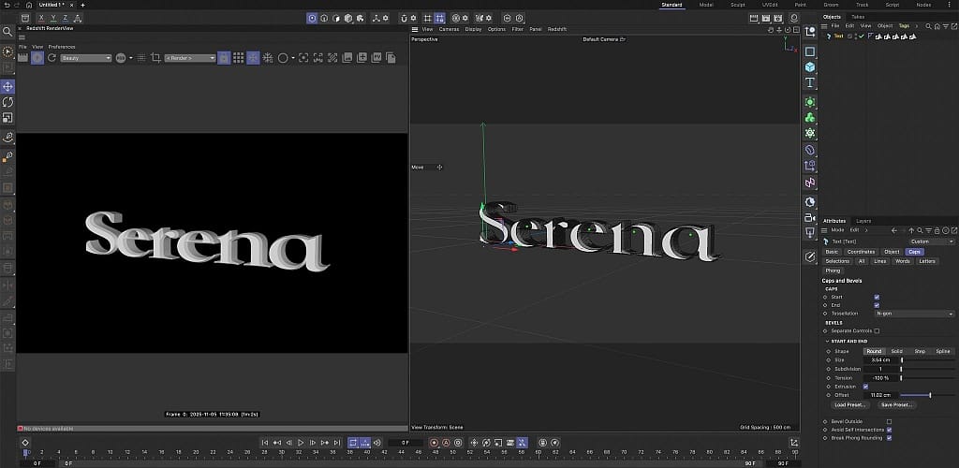The height and width of the screenshot is (468, 959).
Task: Click the crop region icon in RenderView
Action: tap(155, 58)
